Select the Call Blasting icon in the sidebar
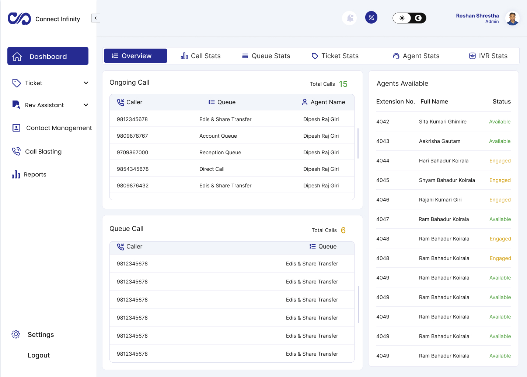The width and height of the screenshot is (527, 377). [16, 151]
